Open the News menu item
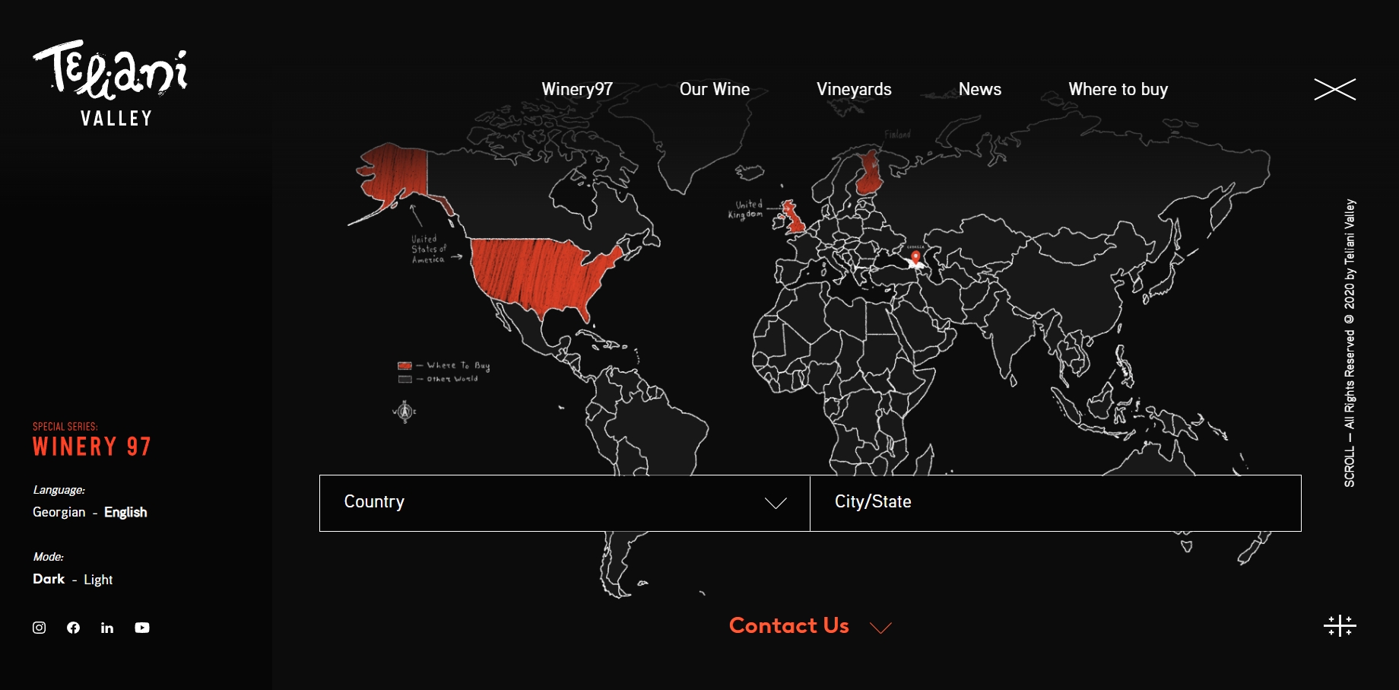Viewport: 1399px width, 690px height. point(980,89)
